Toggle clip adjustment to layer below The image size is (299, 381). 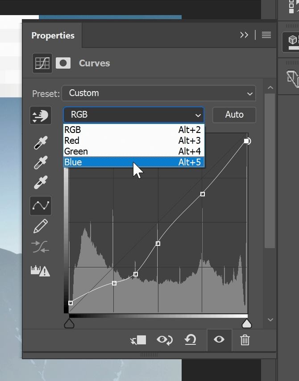138,340
